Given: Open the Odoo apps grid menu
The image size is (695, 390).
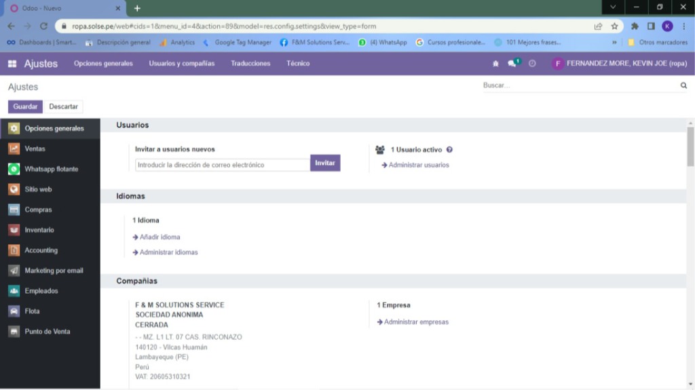Looking at the screenshot, I should pos(12,64).
